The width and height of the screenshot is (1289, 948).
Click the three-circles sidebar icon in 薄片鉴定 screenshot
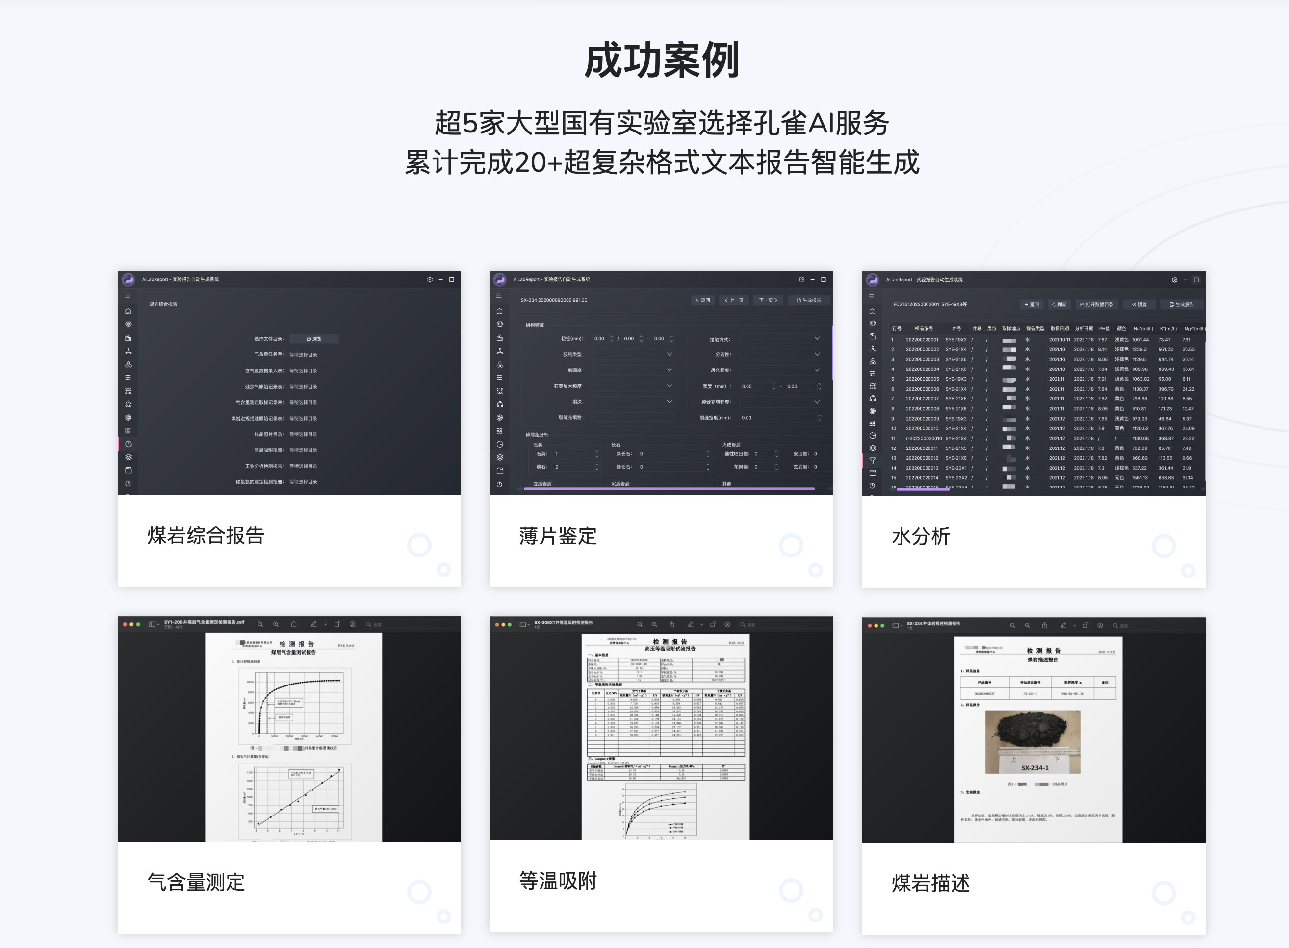pos(500,365)
